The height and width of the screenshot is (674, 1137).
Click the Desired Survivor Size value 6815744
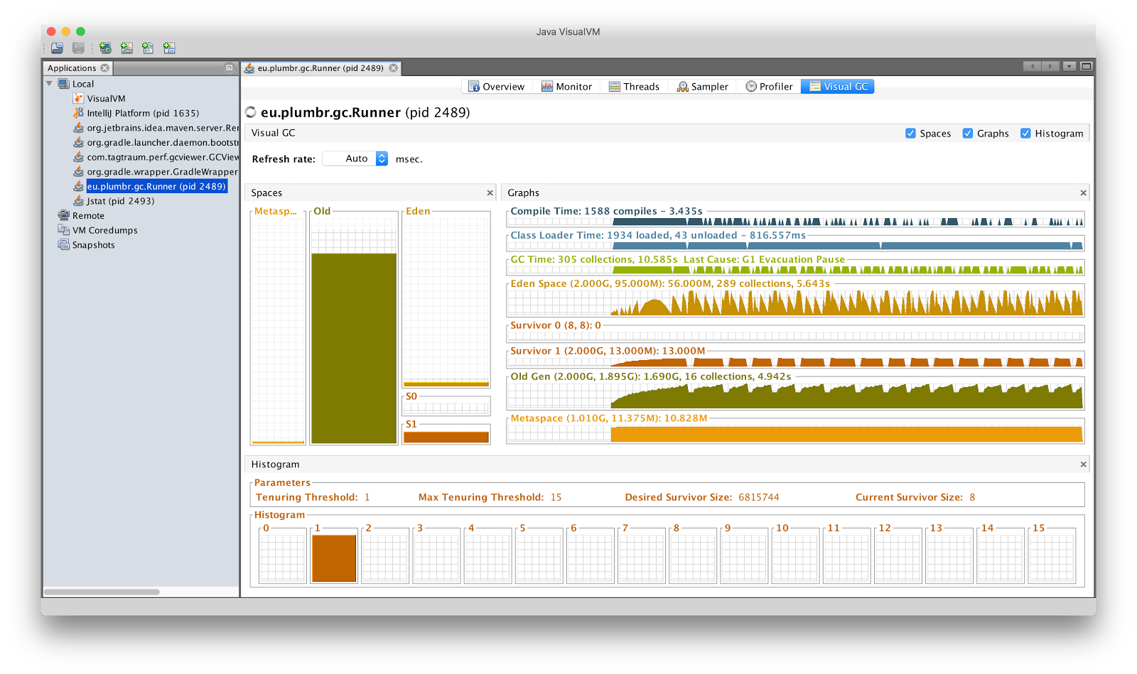point(759,498)
